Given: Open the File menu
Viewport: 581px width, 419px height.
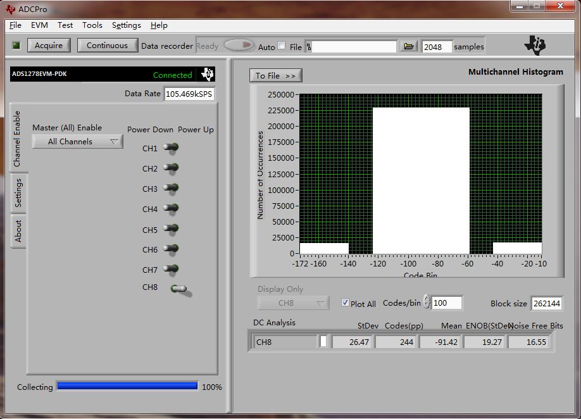Looking at the screenshot, I should (15, 25).
